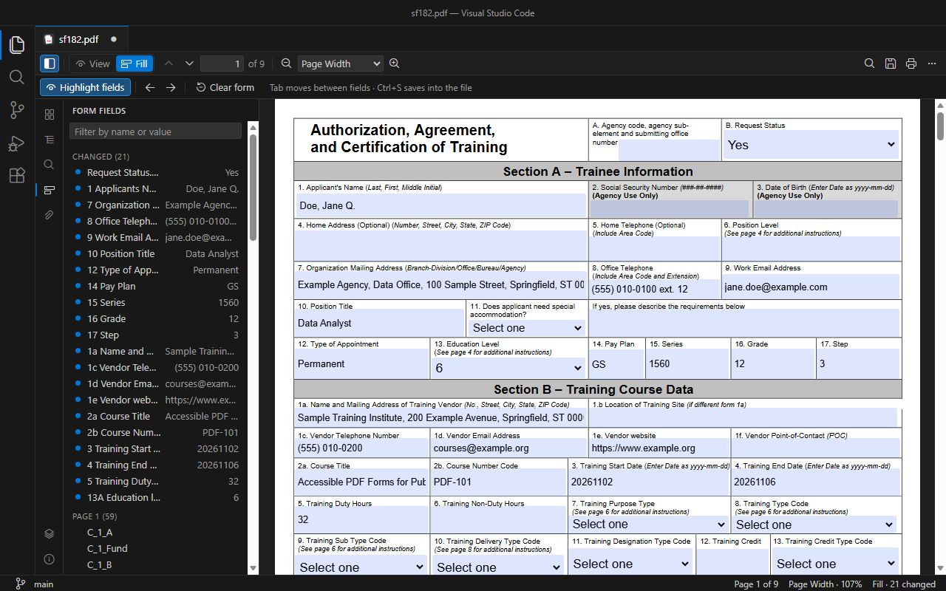The height and width of the screenshot is (591, 946).
Task: Jump to next form field arrow
Action: [171, 87]
